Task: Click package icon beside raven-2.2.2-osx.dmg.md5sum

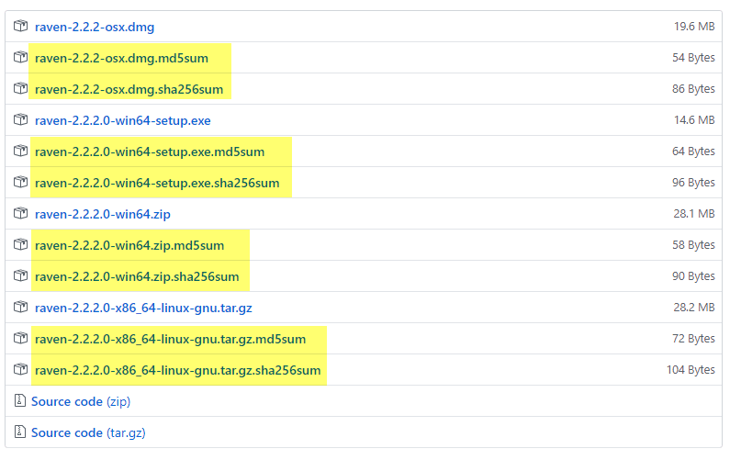Action: (x=20, y=58)
